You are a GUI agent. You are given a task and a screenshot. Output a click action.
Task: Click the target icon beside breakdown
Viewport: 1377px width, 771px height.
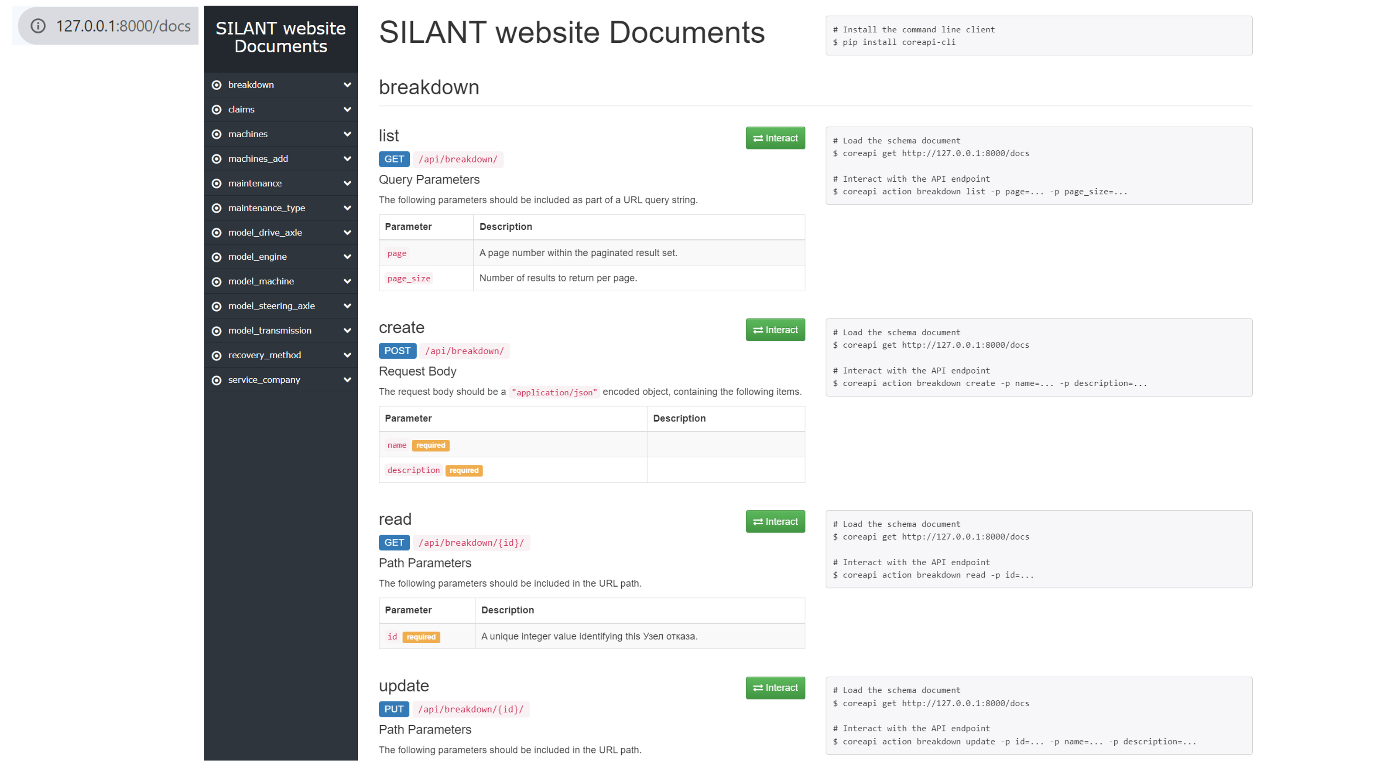click(216, 85)
